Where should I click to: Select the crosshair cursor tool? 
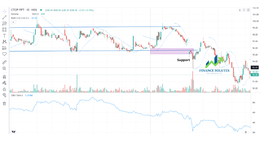click(4, 11)
